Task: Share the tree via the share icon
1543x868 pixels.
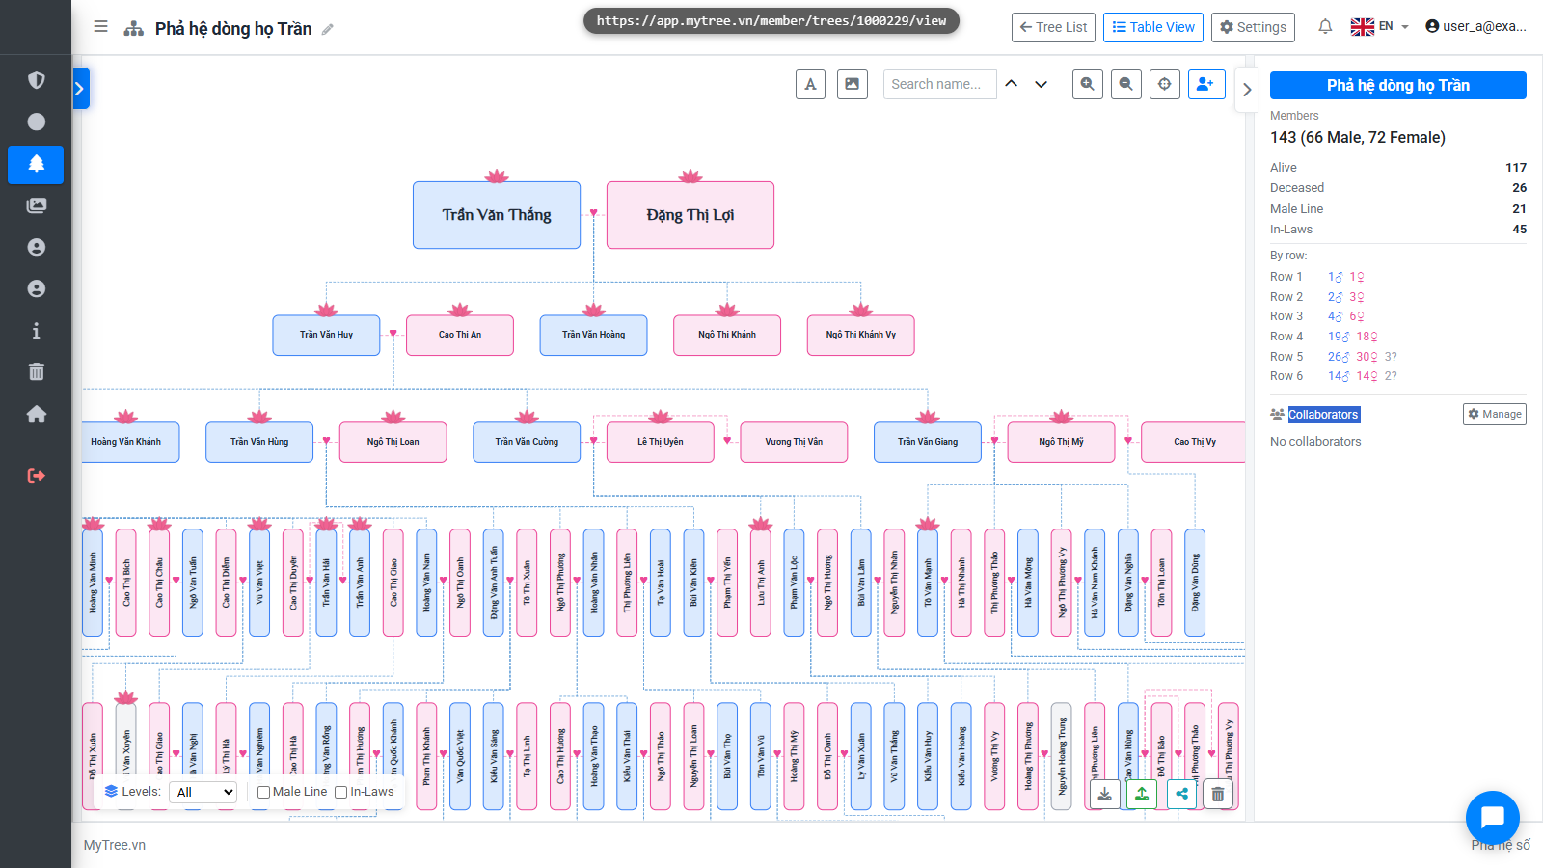Action: [x=1181, y=794]
